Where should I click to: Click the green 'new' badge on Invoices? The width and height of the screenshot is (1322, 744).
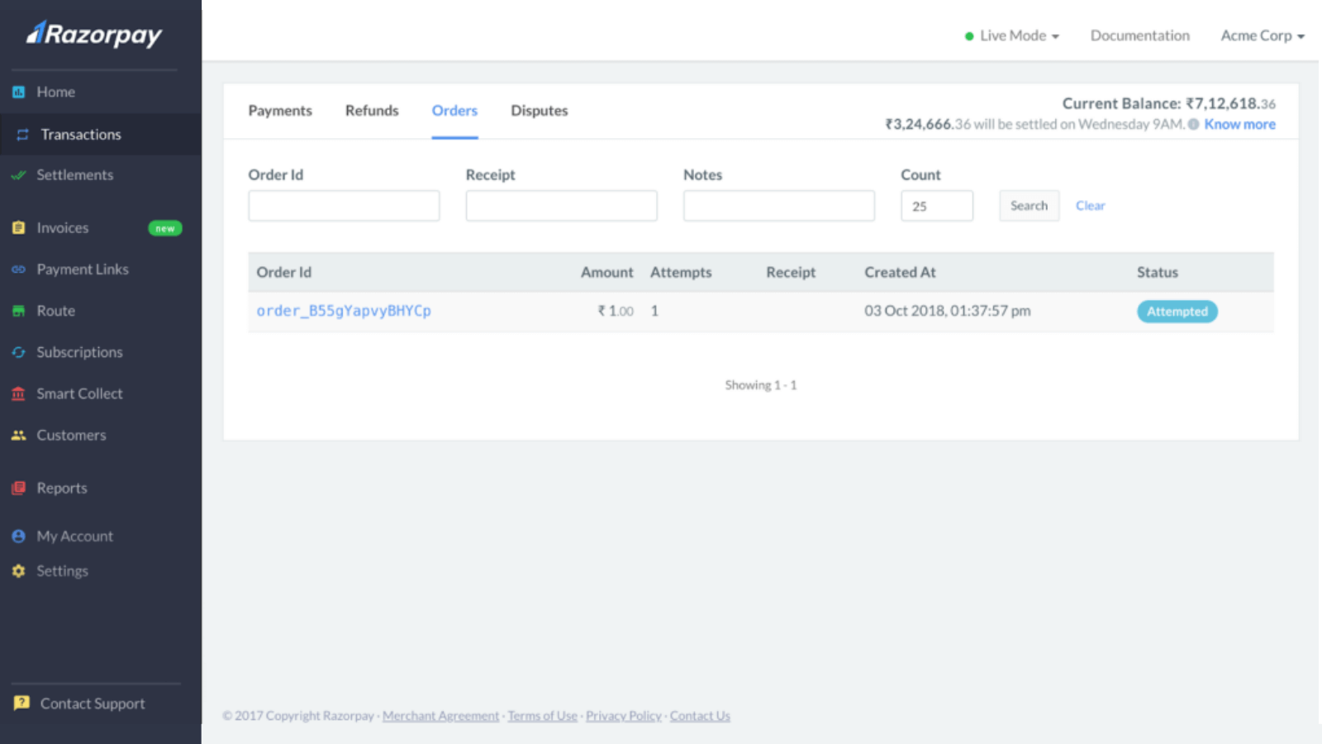pos(165,228)
